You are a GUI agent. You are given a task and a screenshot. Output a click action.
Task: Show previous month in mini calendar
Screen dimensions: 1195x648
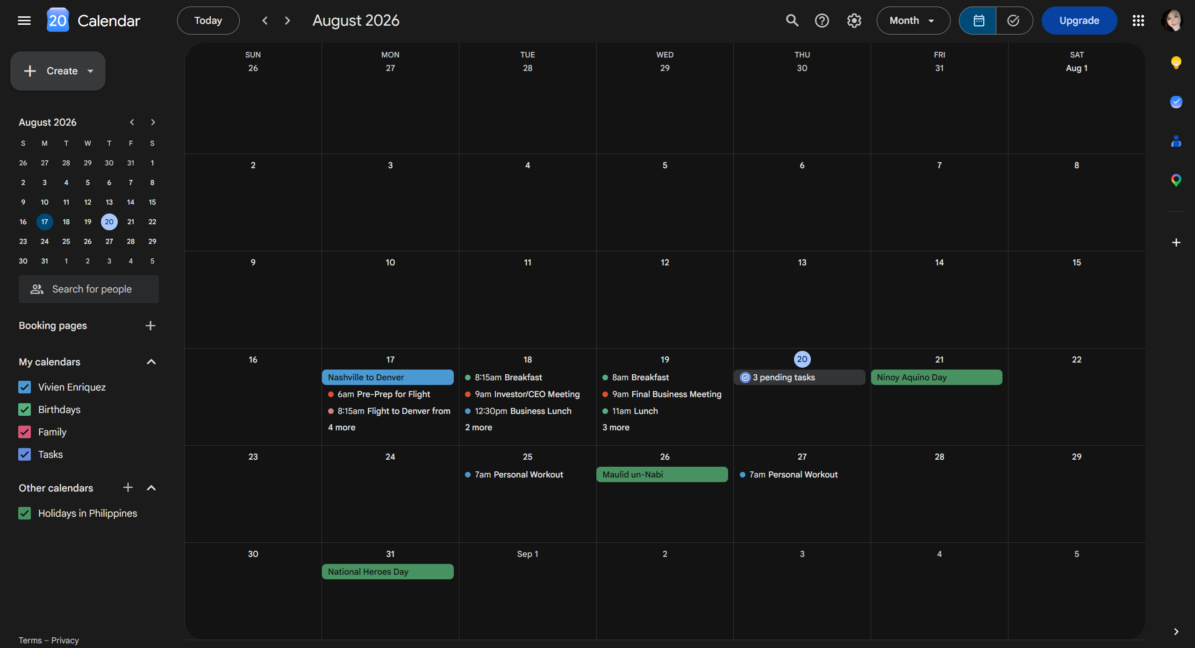point(132,122)
